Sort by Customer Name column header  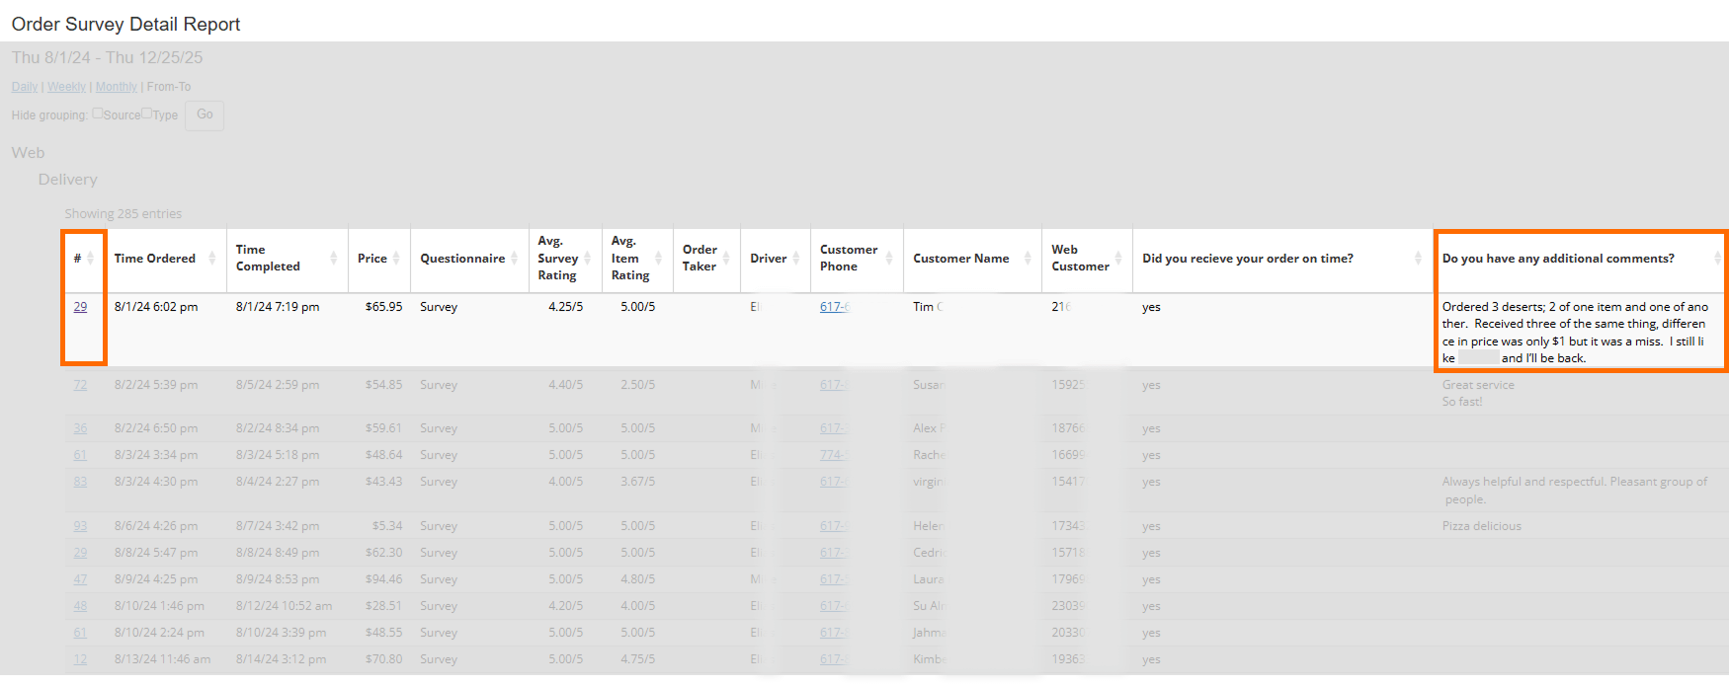pyautogui.click(x=960, y=259)
